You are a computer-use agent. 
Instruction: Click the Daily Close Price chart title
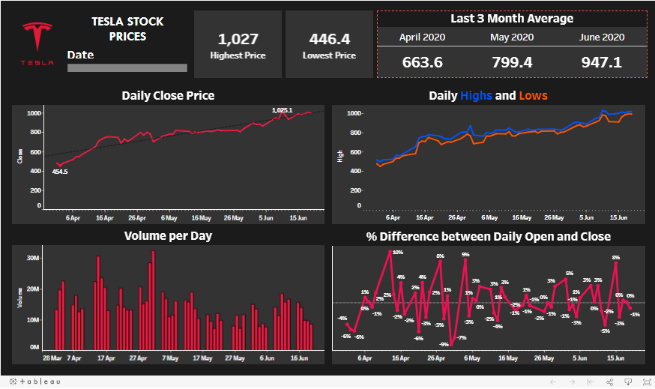point(168,96)
